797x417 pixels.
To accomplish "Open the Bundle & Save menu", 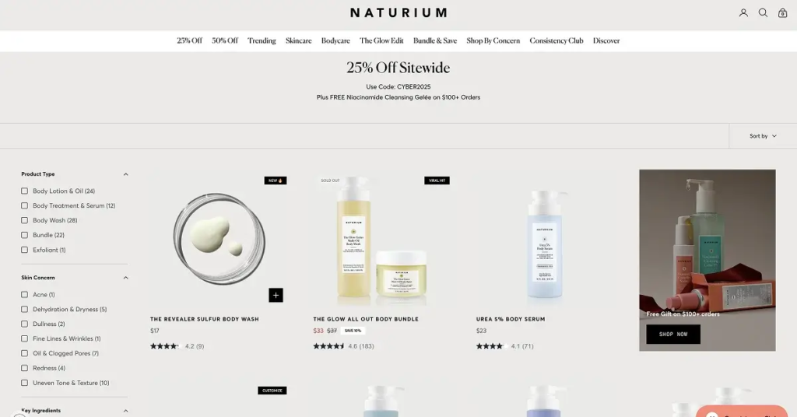I will pyautogui.click(x=435, y=40).
